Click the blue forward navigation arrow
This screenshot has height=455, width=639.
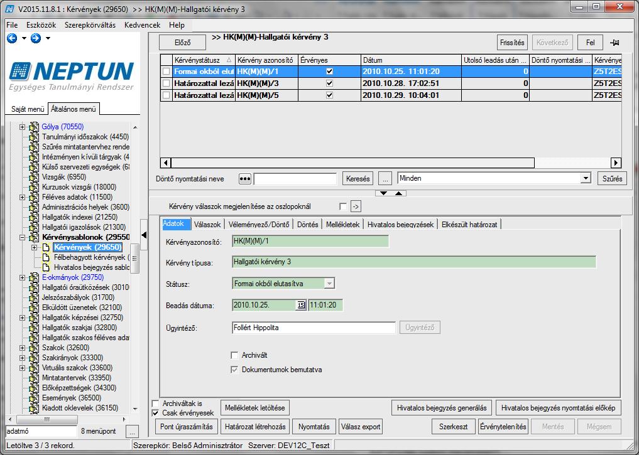(x=36, y=38)
